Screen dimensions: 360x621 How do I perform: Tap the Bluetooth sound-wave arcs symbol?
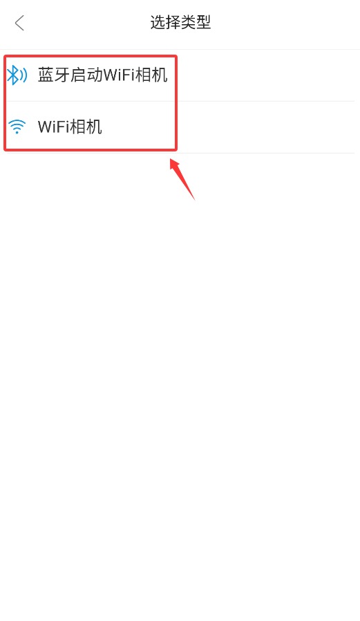click(x=23, y=75)
